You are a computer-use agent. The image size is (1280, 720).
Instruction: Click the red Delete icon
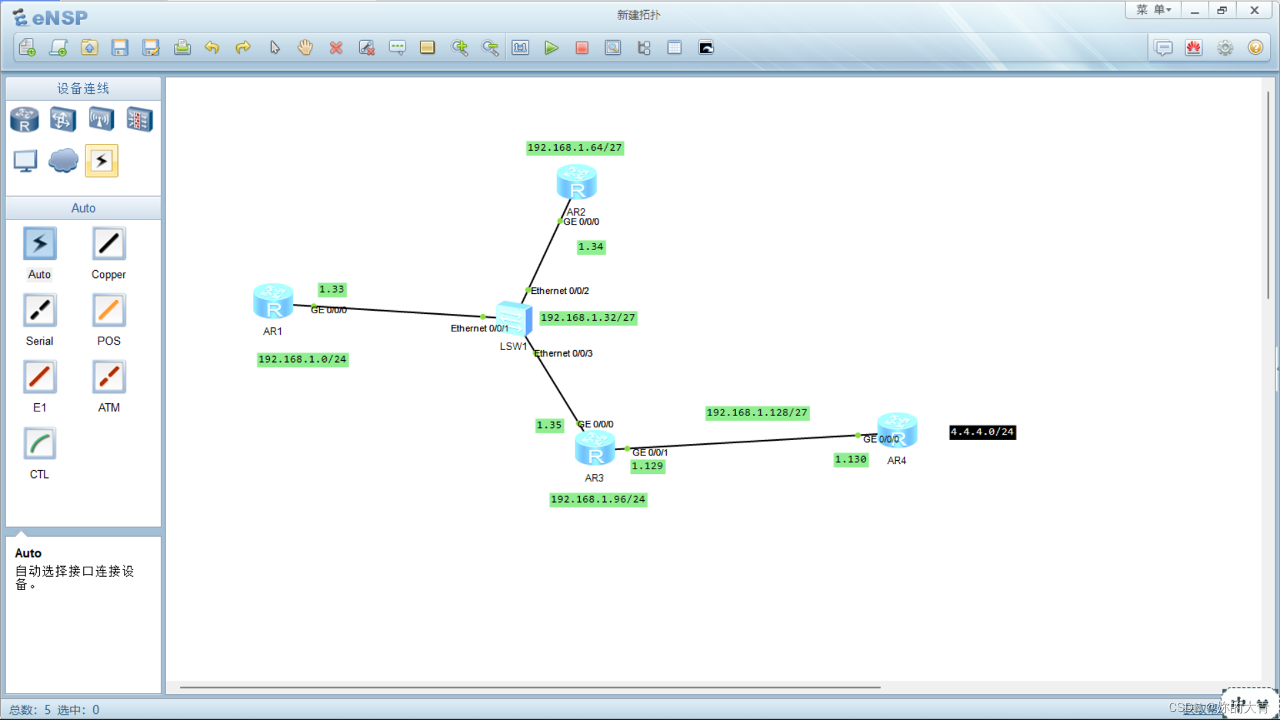pos(336,47)
